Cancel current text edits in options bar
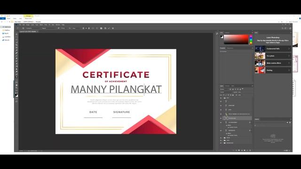The height and width of the screenshot is (169, 301). pyautogui.click(x=105, y=28)
